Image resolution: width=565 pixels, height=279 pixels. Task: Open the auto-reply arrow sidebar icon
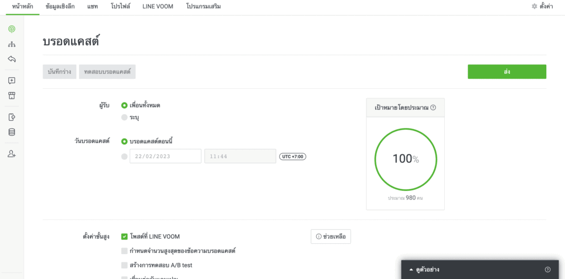point(12,59)
